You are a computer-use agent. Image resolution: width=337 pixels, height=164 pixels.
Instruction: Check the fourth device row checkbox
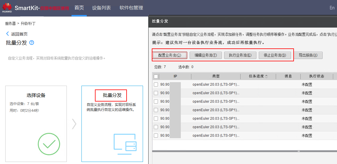click(x=156, y=110)
